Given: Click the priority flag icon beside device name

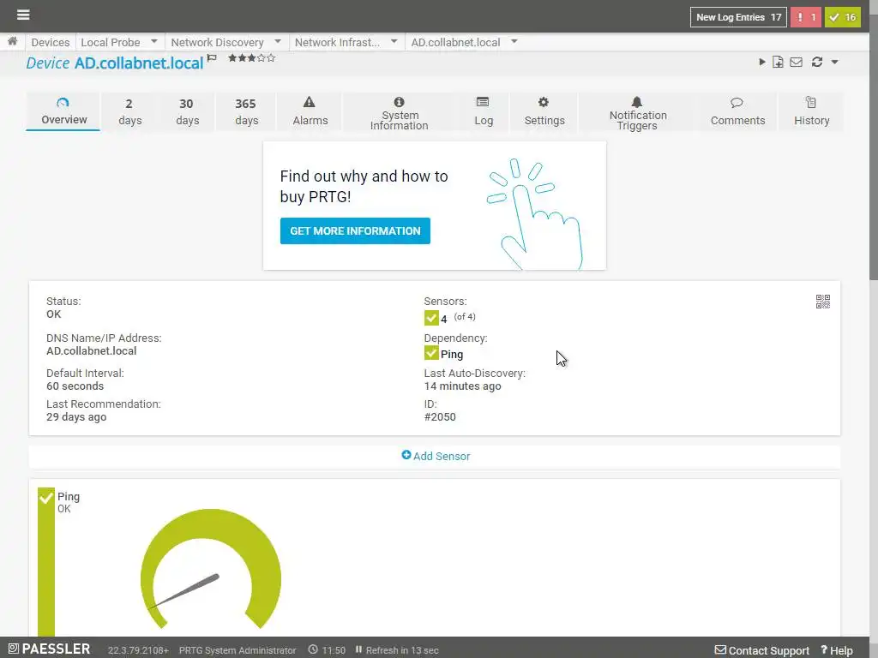Looking at the screenshot, I should point(212,57).
